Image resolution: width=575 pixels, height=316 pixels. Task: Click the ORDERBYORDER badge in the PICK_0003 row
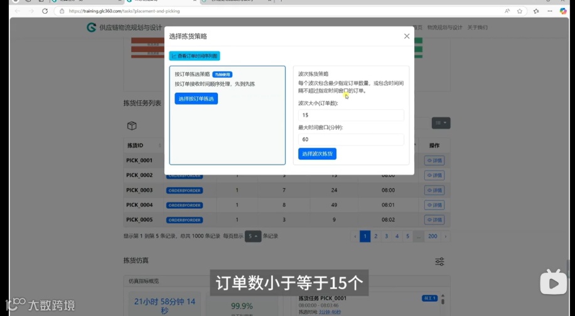[x=185, y=191]
